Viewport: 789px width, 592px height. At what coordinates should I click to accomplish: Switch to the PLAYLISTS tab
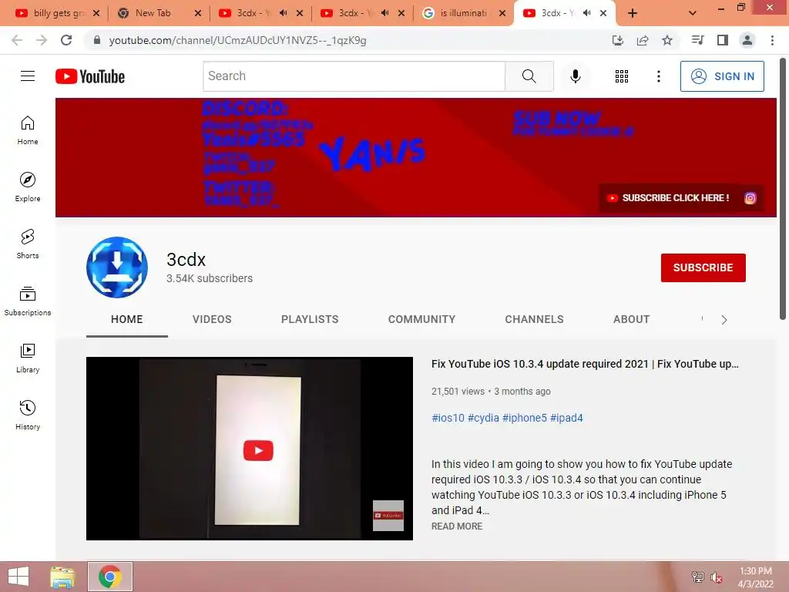tap(310, 319)
